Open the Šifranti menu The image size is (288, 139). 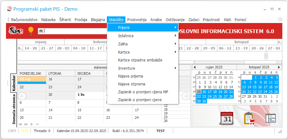pos(65,20)
